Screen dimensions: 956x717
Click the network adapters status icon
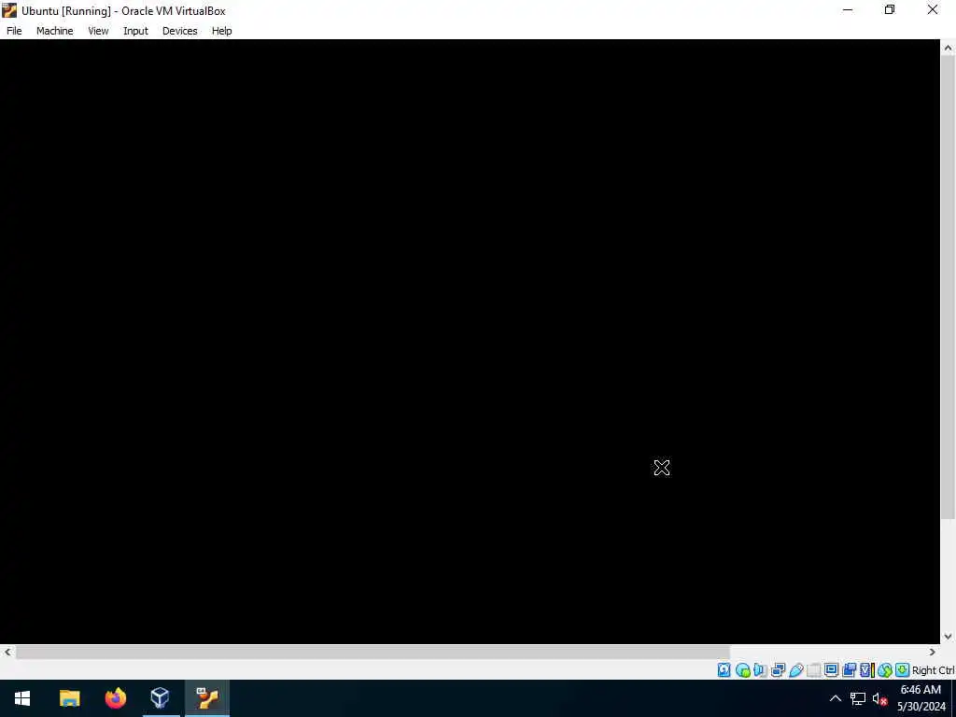778,670
